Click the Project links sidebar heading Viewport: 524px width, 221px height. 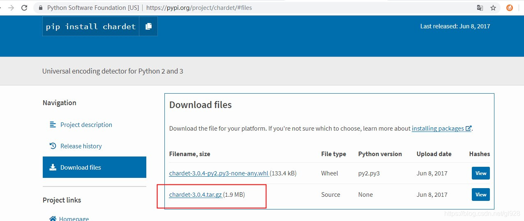[62, 200]
